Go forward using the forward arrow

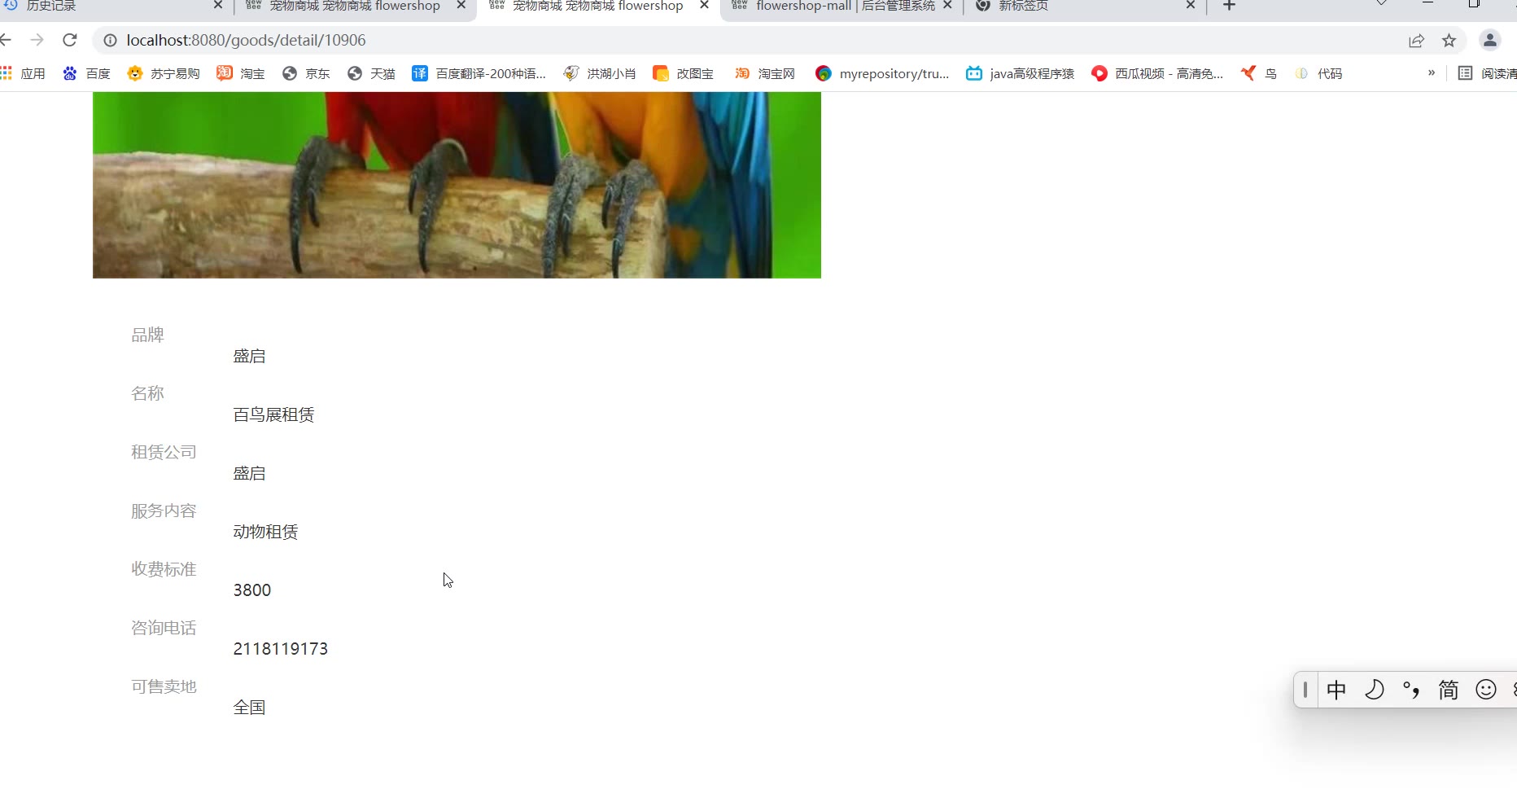(x=37, y=40)
